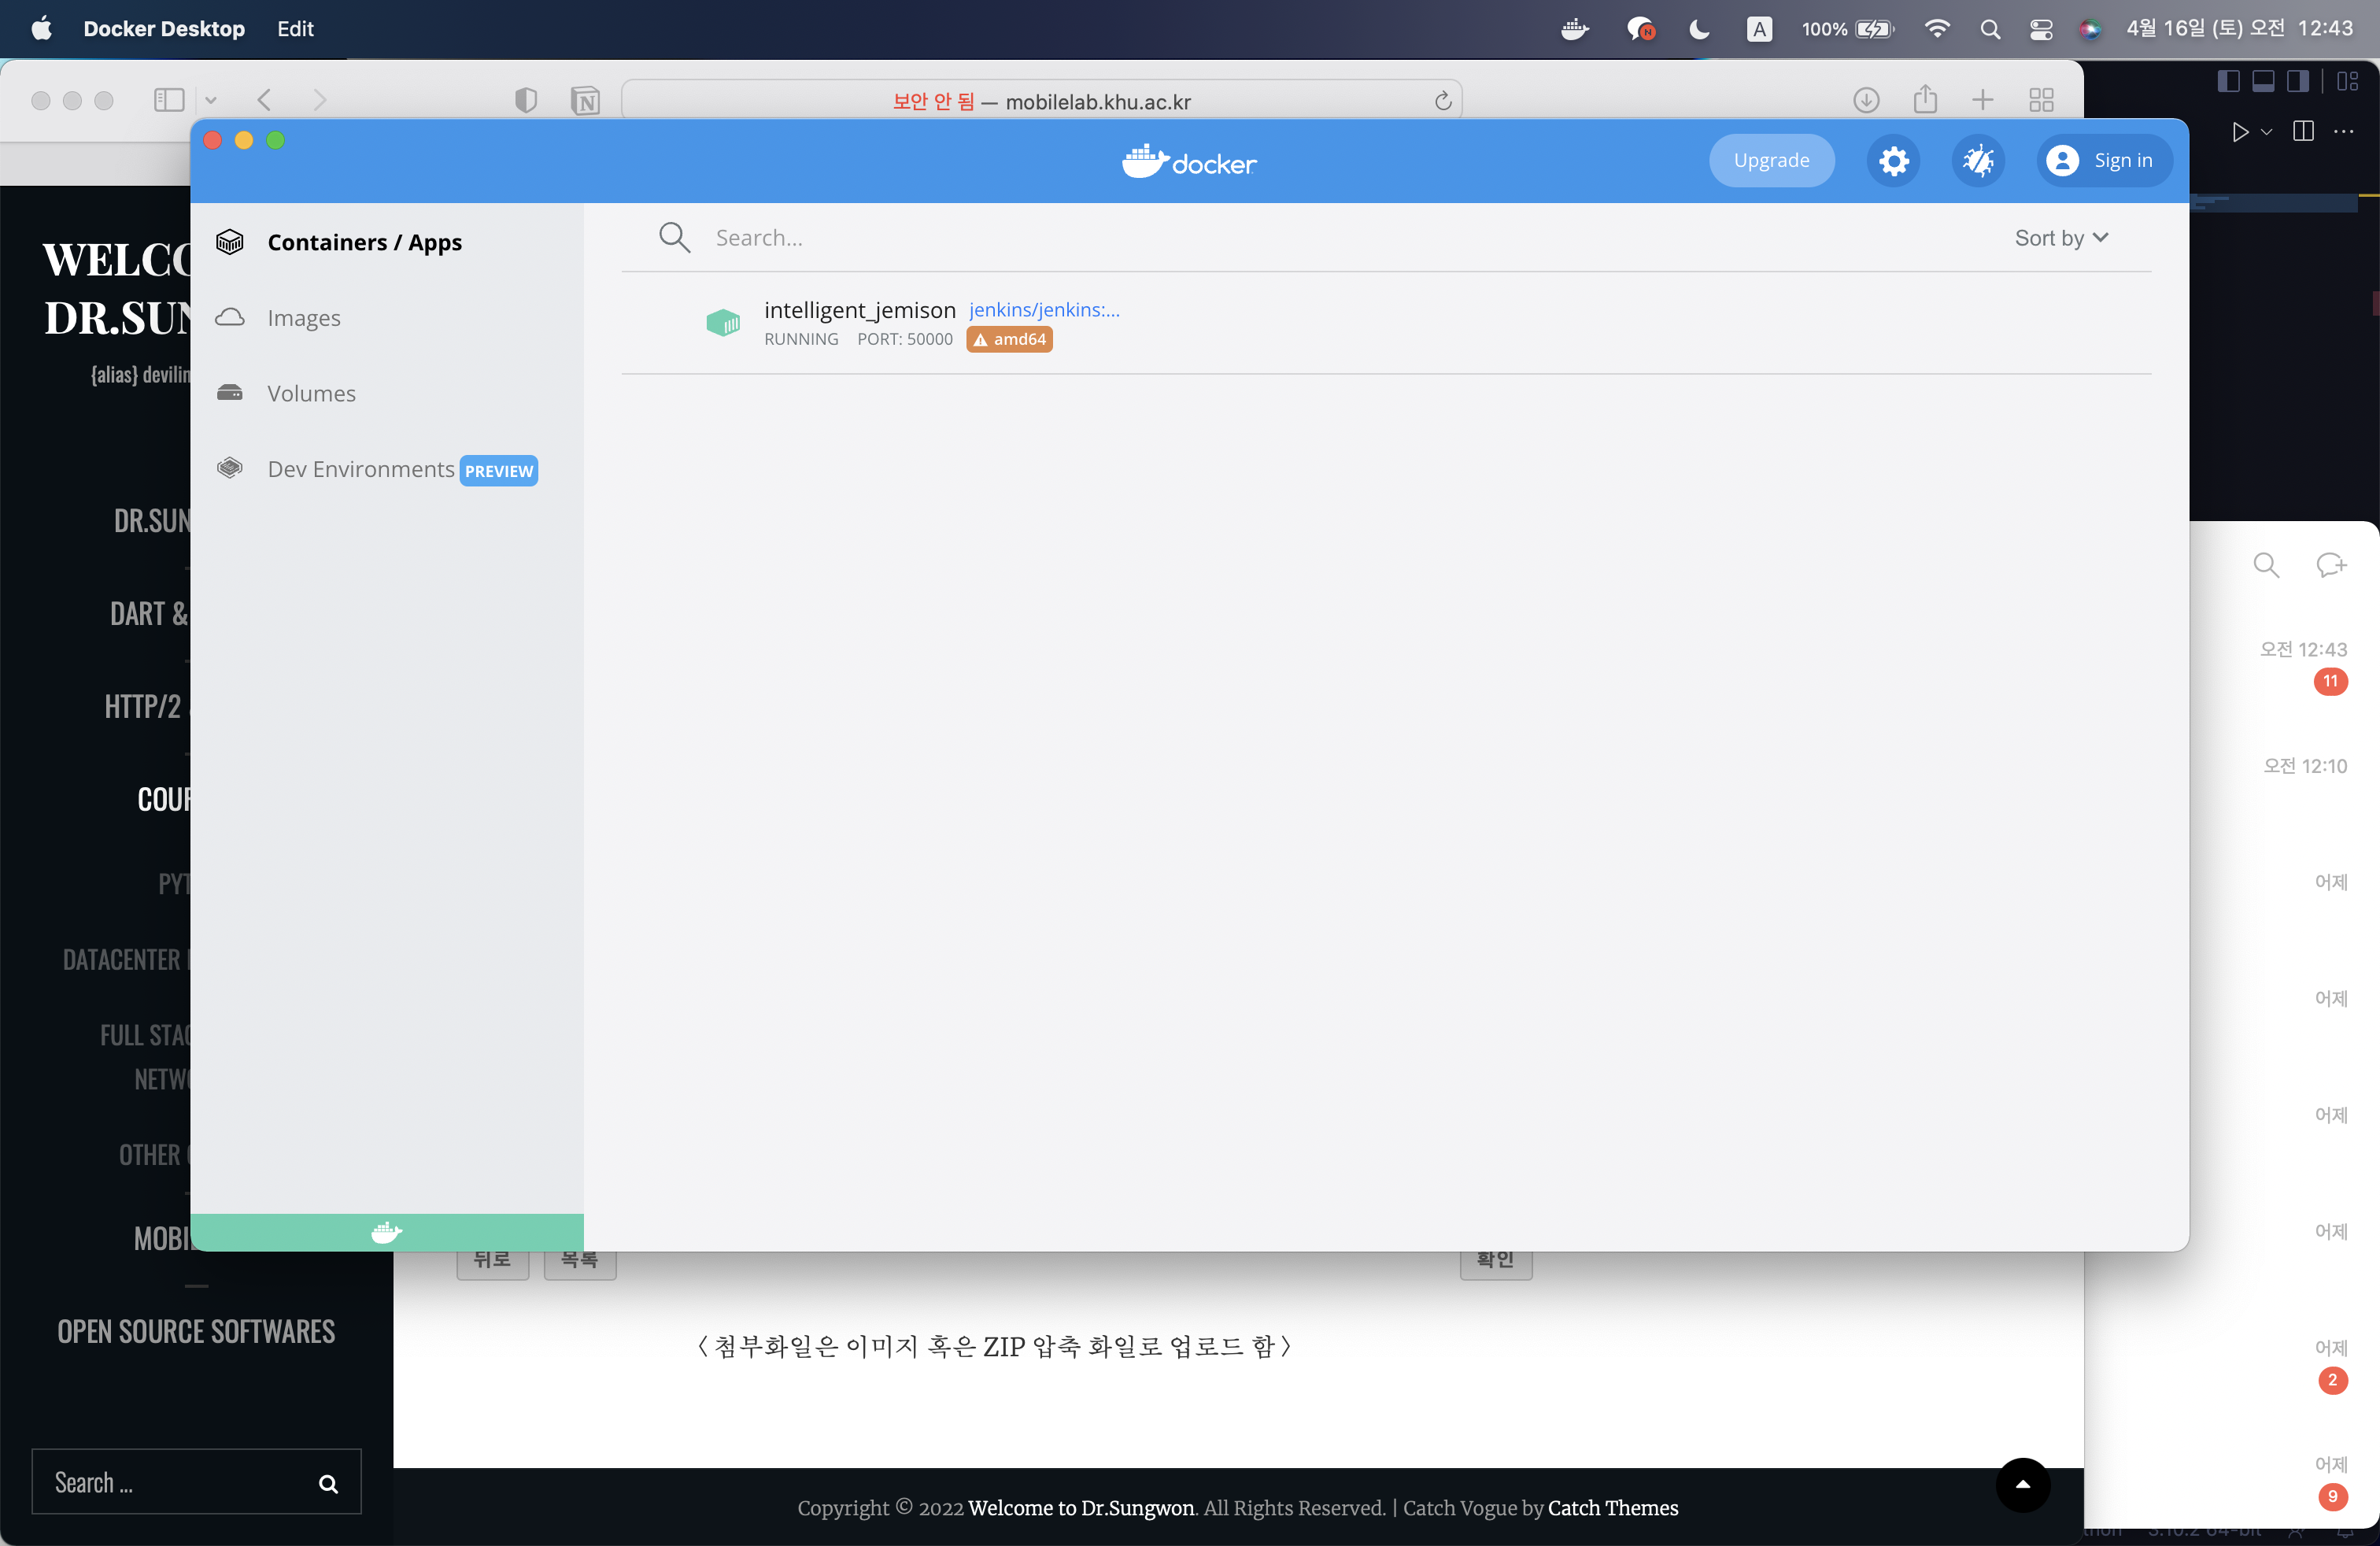
Task: Open Docker Desktop menu bar item
Action: 164,28
